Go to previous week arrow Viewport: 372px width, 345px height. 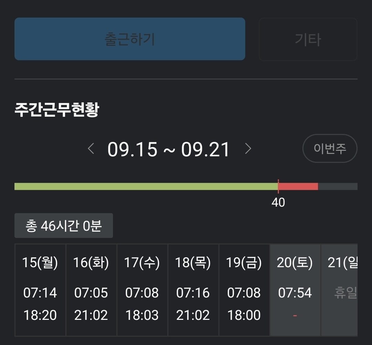click(91, 149)
